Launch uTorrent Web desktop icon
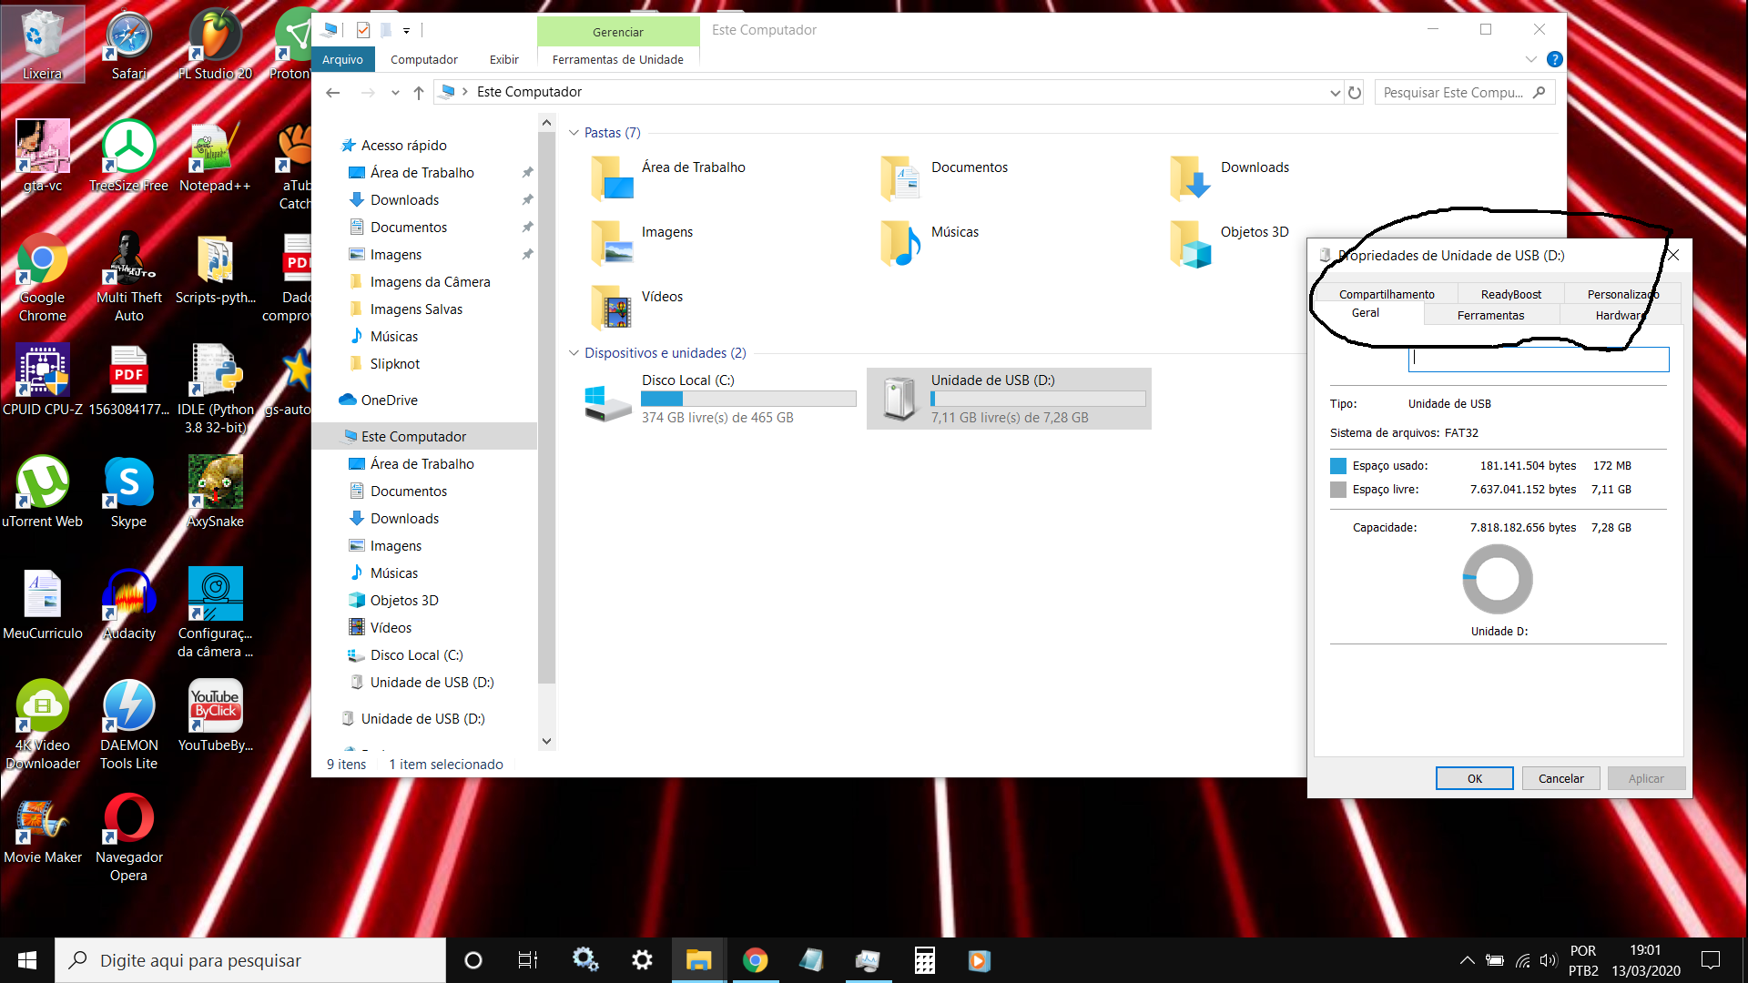The image size is (1748, 983). [43, 491]
